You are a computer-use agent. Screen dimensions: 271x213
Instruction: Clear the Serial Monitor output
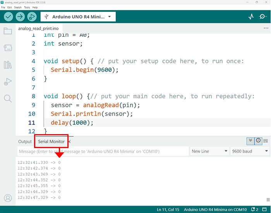(266, 141)
